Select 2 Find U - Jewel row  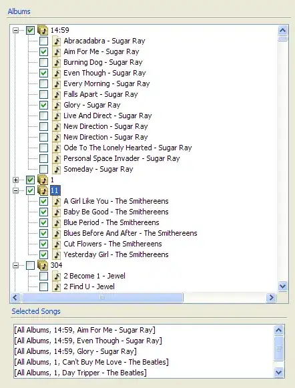[89, 286]
